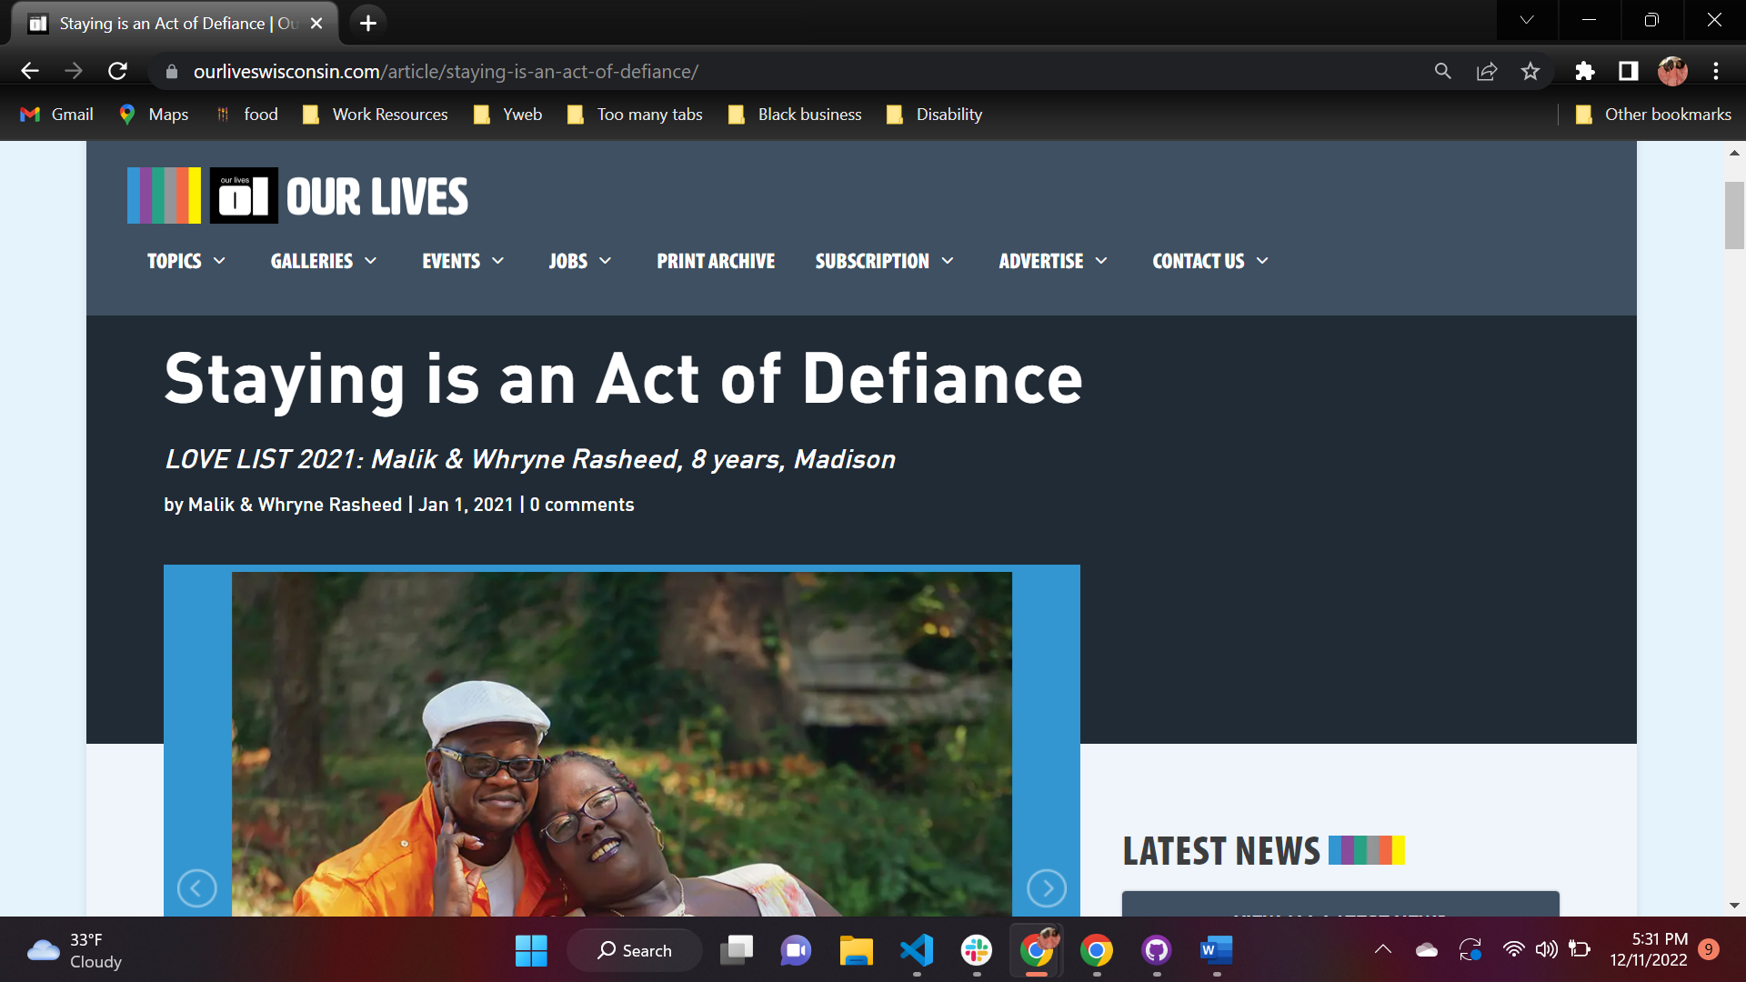Viewport: 1746px width, 982px height.
Task: Expand the Galleries dropdown menu
Action: [324, 261]
